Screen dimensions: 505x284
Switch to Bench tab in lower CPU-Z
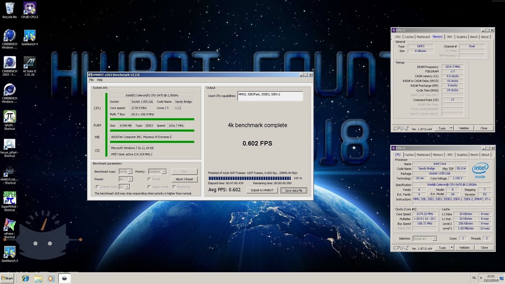pos(474,155)
